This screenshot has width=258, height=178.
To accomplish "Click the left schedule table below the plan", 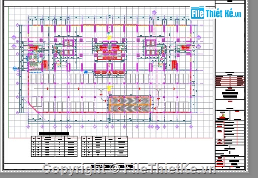I will (54, 146).
